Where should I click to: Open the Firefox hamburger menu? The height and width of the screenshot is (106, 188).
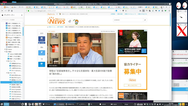(169, 11)
